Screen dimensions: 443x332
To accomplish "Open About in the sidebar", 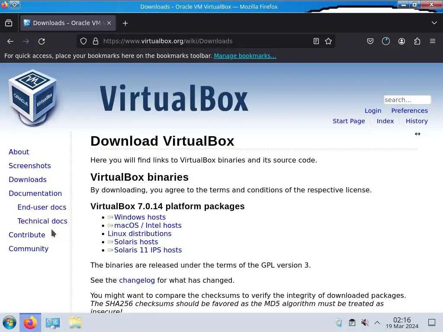I will [x=19, y=152].
